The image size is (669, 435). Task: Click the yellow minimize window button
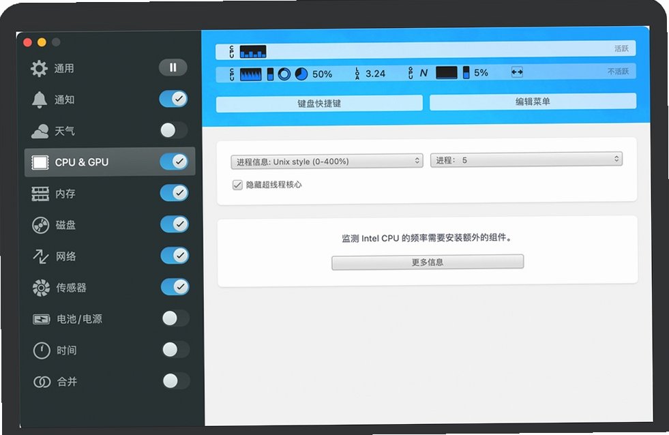42,42
